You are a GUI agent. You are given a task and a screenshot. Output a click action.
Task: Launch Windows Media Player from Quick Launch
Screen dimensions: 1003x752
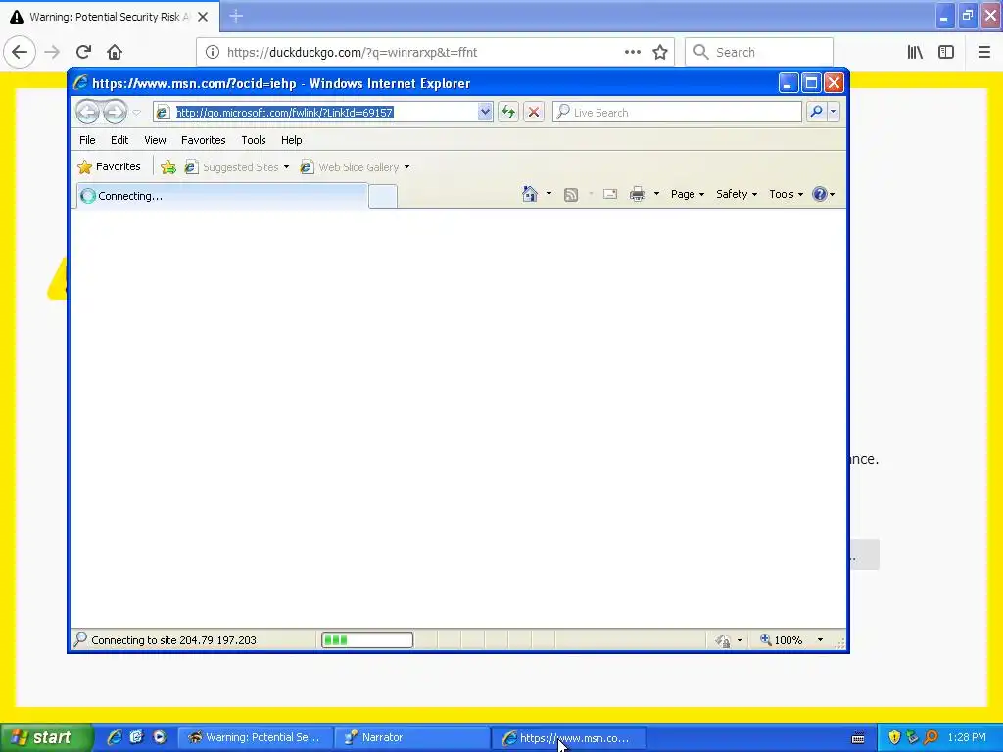click(x=160, y=737)
